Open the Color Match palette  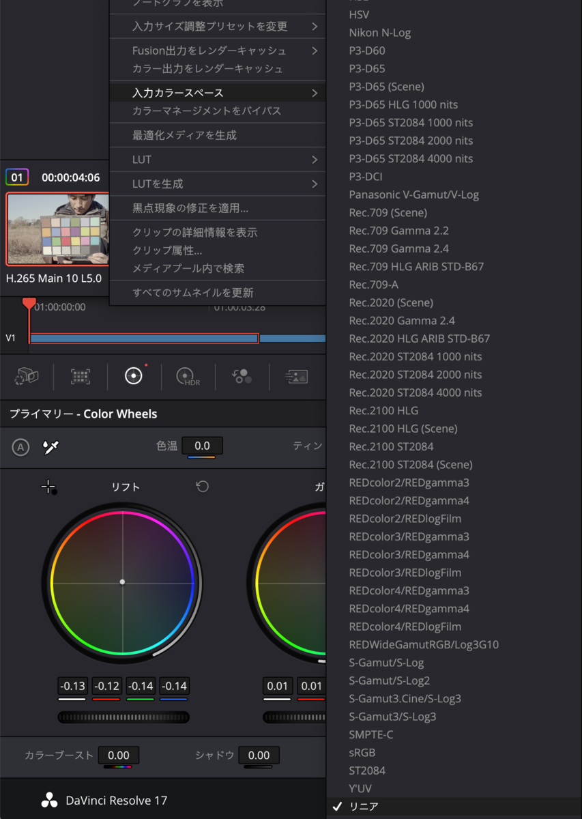80,376
